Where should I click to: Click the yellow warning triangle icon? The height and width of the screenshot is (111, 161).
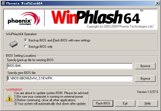[x=9, y=98]
